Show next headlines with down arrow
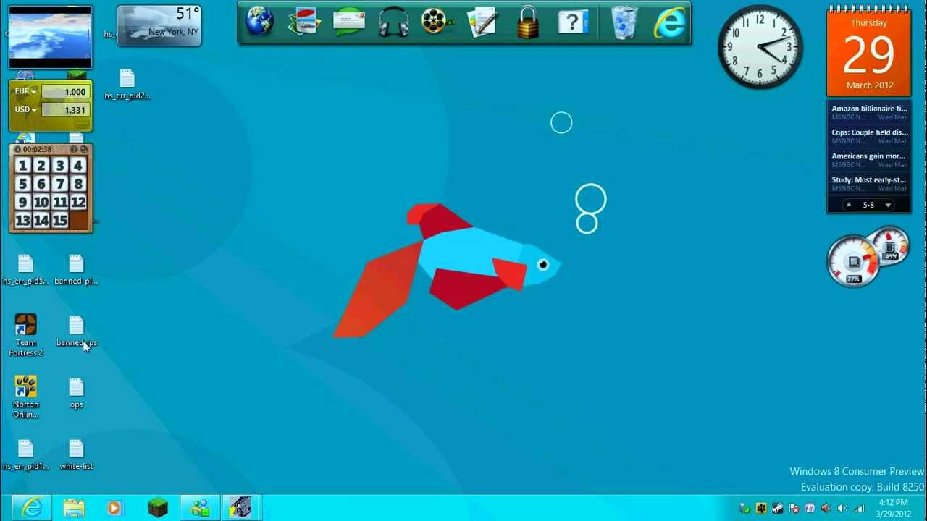 pyautogui.click(x=888, y=206)
